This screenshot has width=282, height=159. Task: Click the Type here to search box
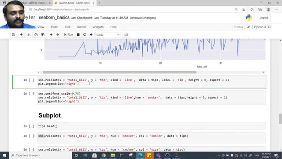(40, 155)
